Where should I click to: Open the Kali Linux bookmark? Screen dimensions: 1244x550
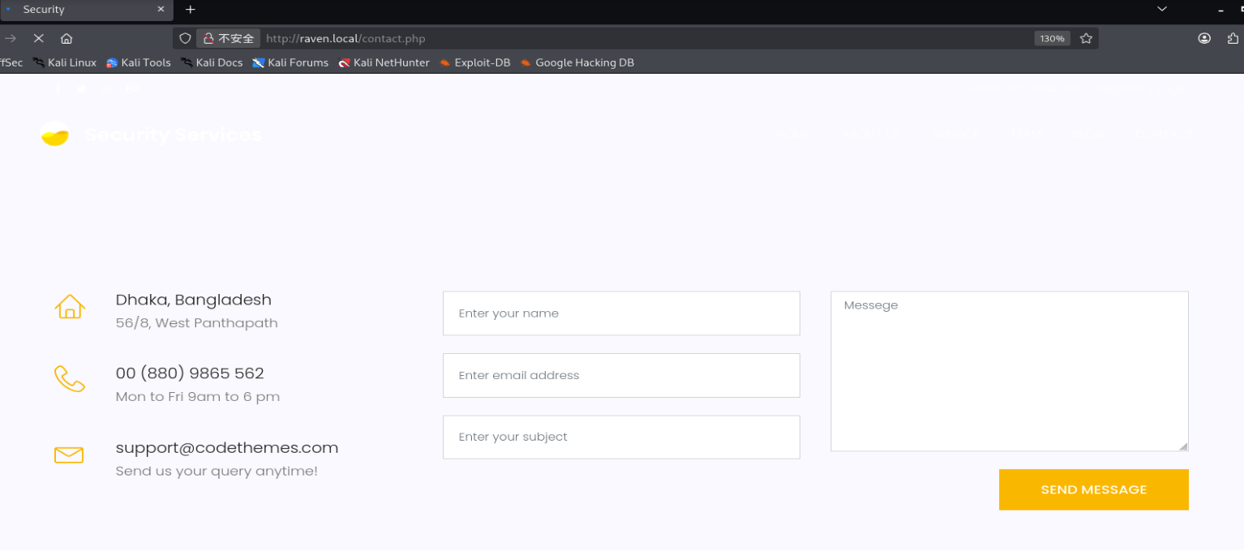pos(64,62)
